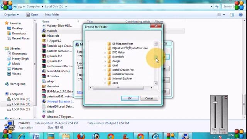Select Honey Singh in Libraries

(20, 59)
